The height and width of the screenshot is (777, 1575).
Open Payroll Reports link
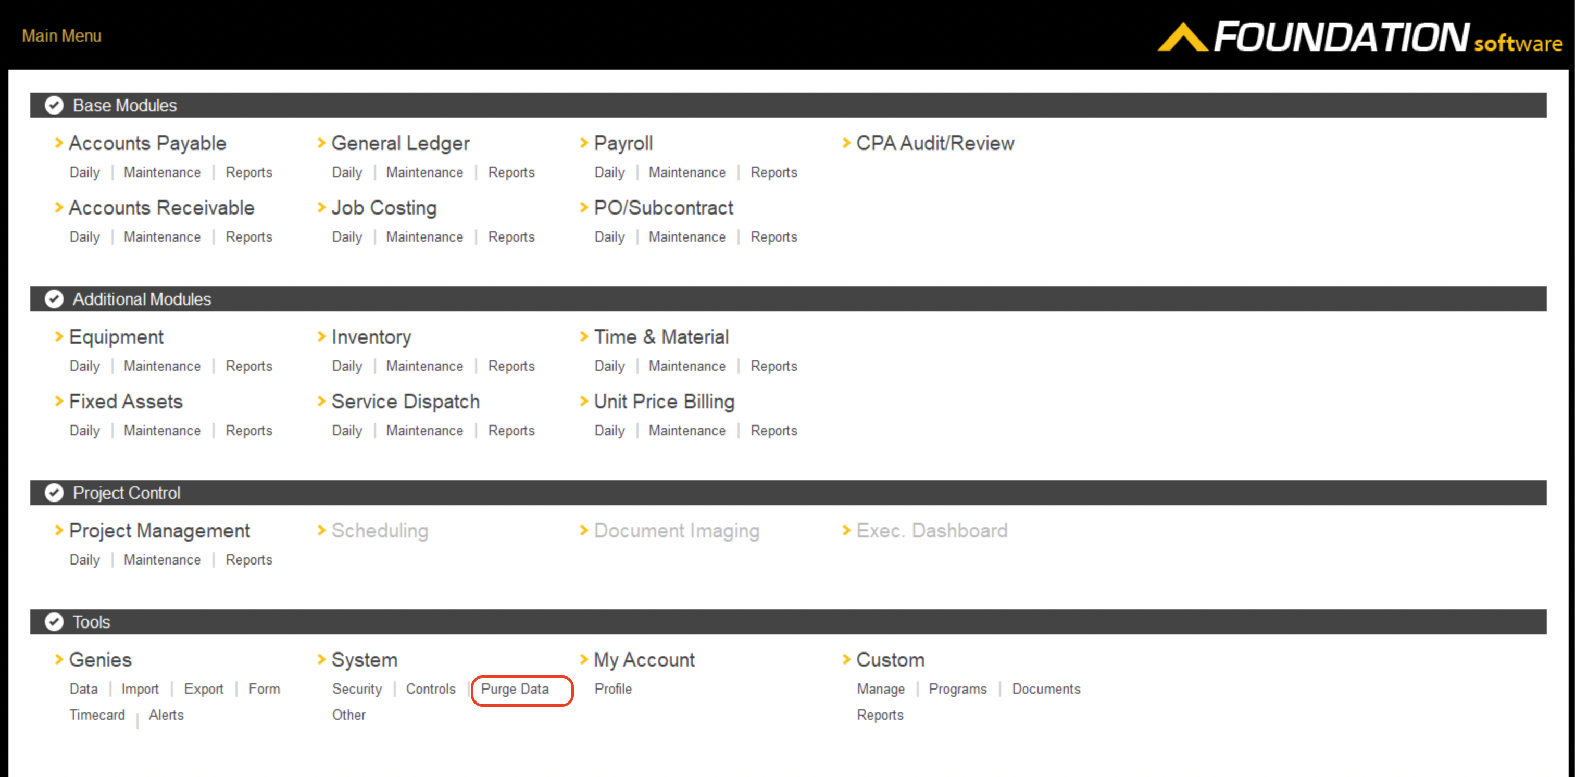point(774,172)
